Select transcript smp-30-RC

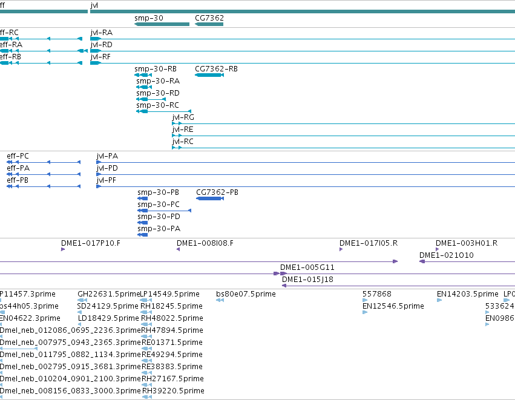[x=163, y=111]
